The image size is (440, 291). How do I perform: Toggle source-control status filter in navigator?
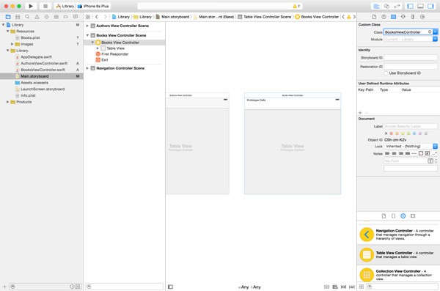coord(78,287)
